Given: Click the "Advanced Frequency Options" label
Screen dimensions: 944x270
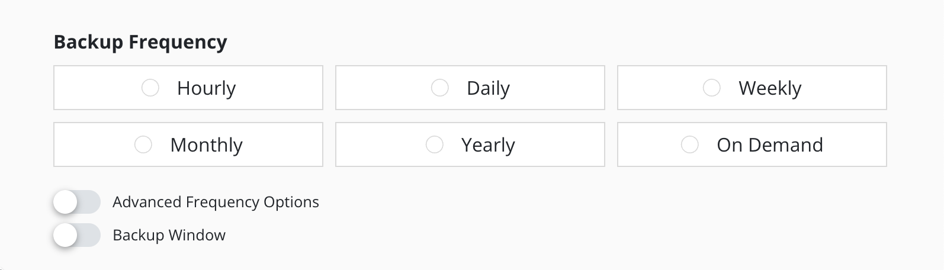Looking at the screenshot, I should (216, 202).
